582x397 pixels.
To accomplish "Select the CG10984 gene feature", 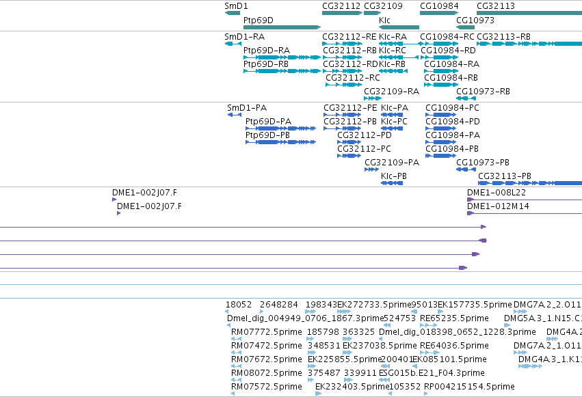I will [439, 13].
